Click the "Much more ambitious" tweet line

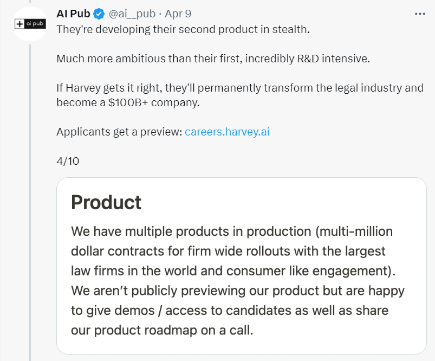[213, 59]
